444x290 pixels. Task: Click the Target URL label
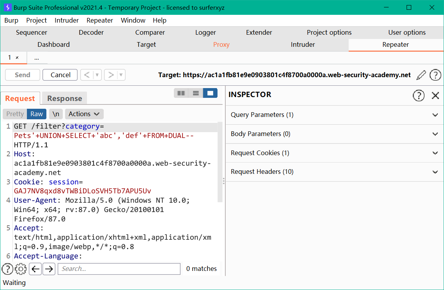(284, 75)
